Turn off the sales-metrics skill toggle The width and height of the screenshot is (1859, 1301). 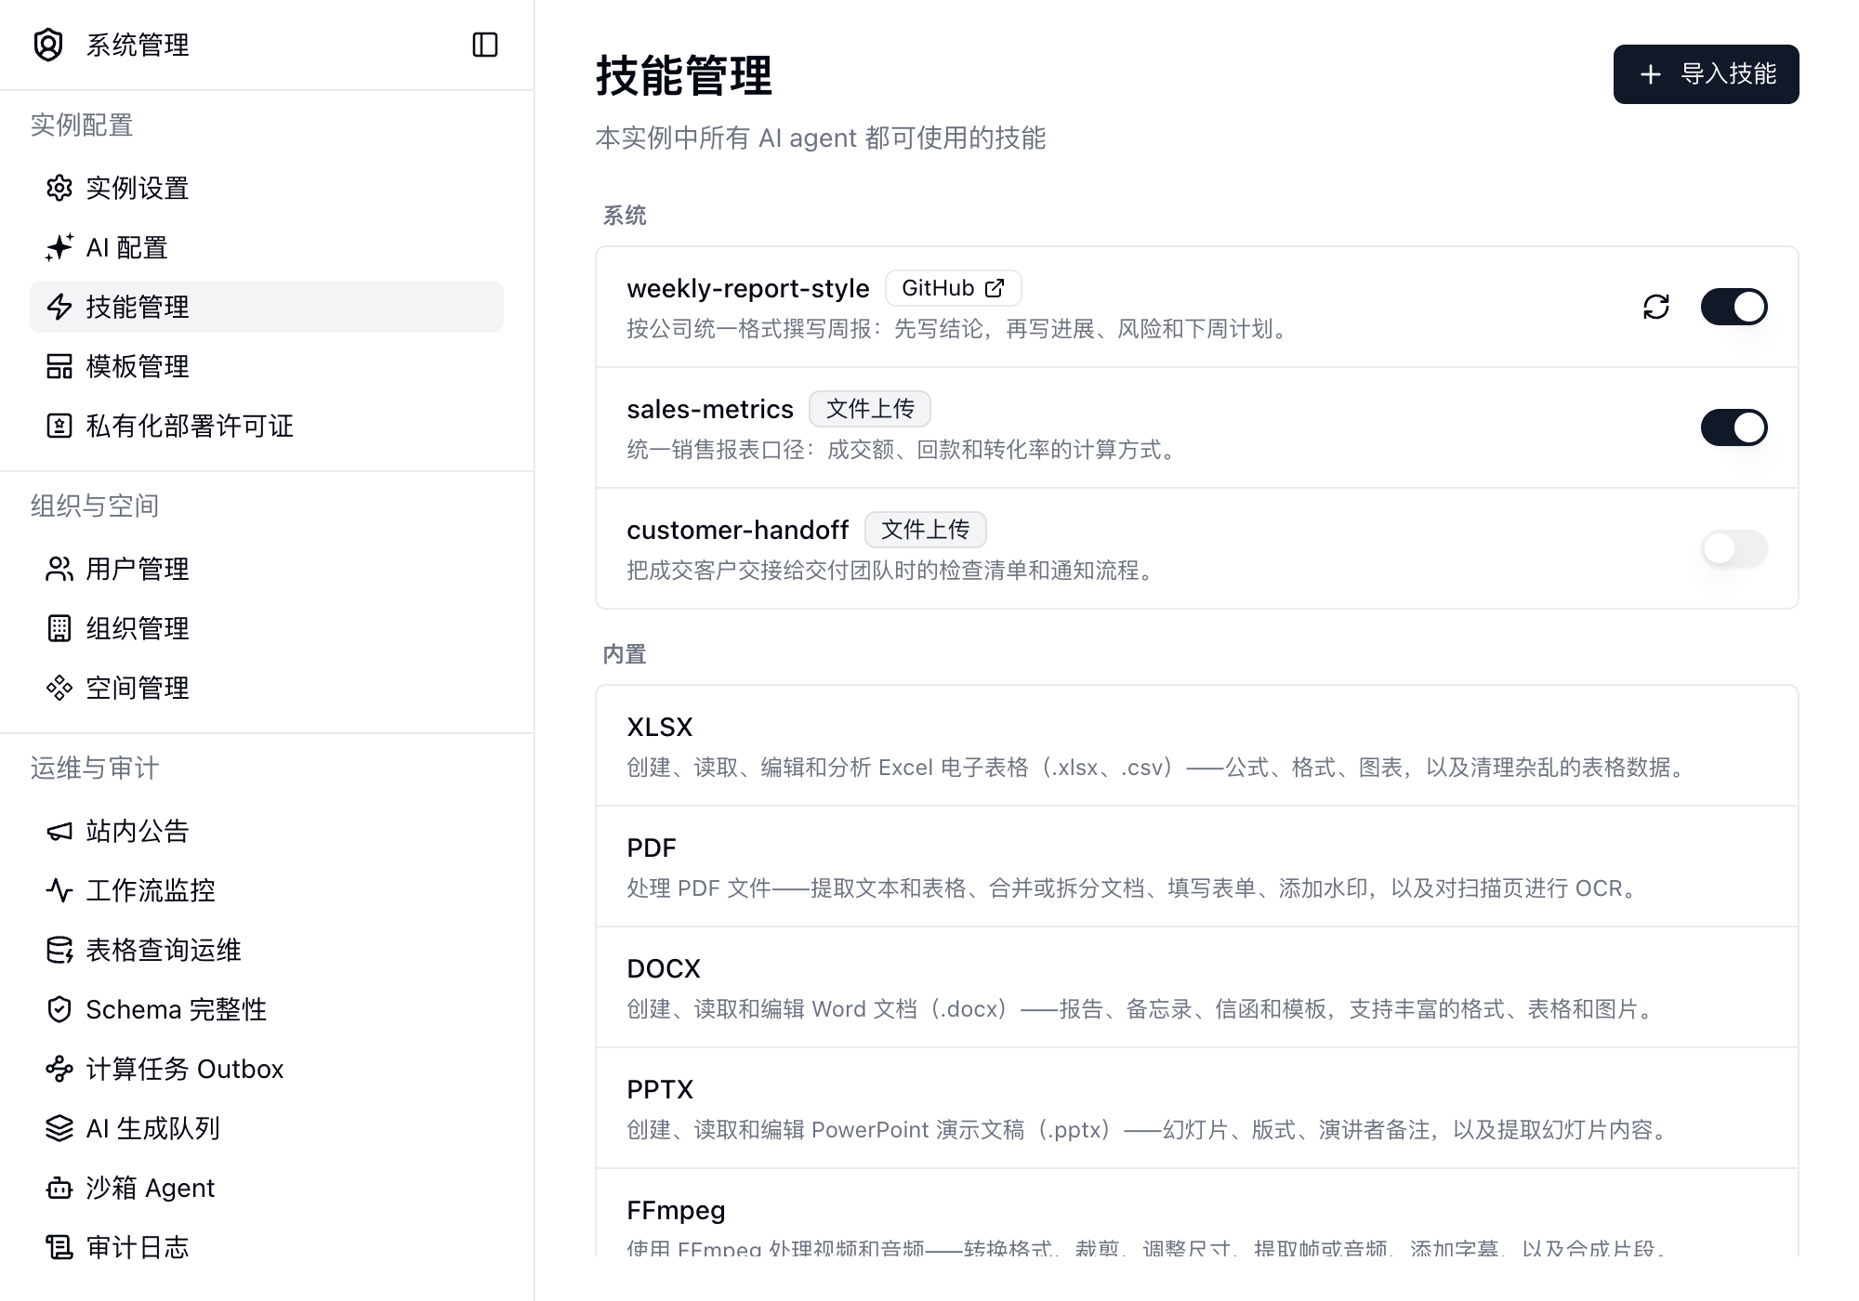1734,427
